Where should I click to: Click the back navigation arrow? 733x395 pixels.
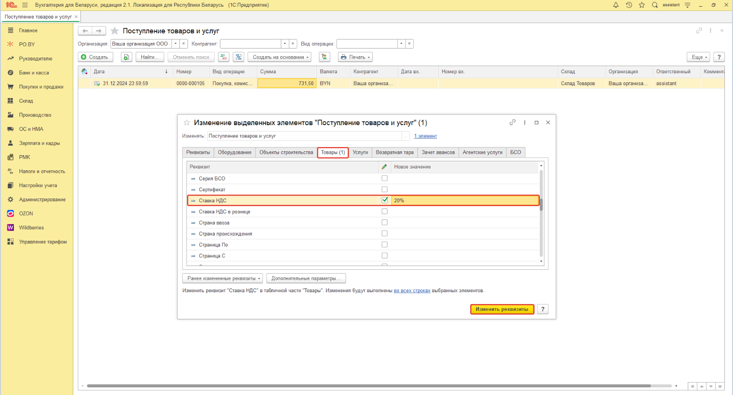pyautogui.click(x=85, y=31)
